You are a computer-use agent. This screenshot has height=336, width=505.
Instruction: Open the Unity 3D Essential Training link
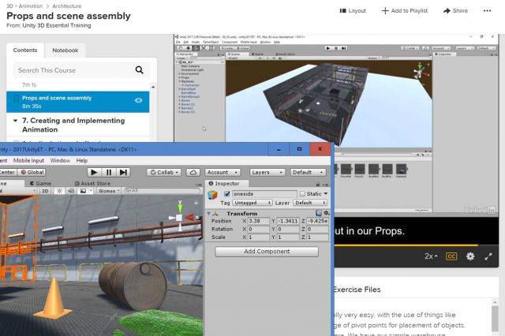point(57,25)
